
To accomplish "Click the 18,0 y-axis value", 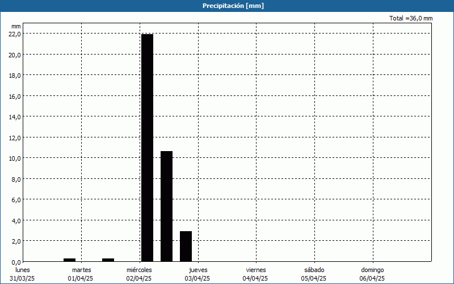I will [15, 76].
